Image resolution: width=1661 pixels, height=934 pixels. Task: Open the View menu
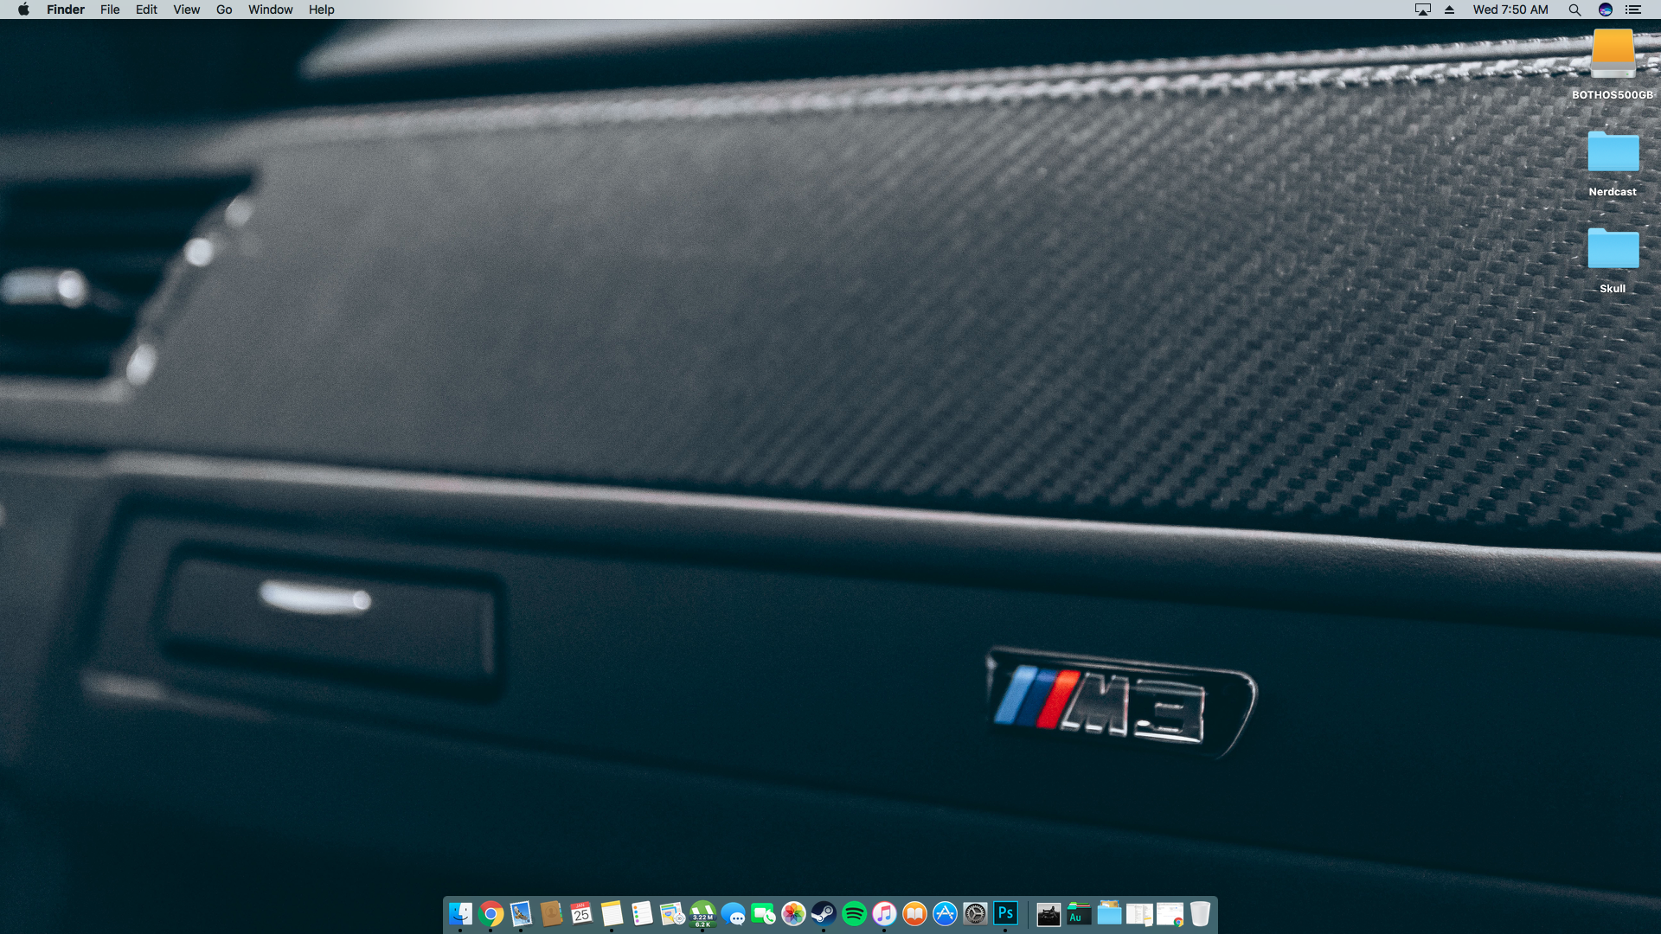[186, 10]
